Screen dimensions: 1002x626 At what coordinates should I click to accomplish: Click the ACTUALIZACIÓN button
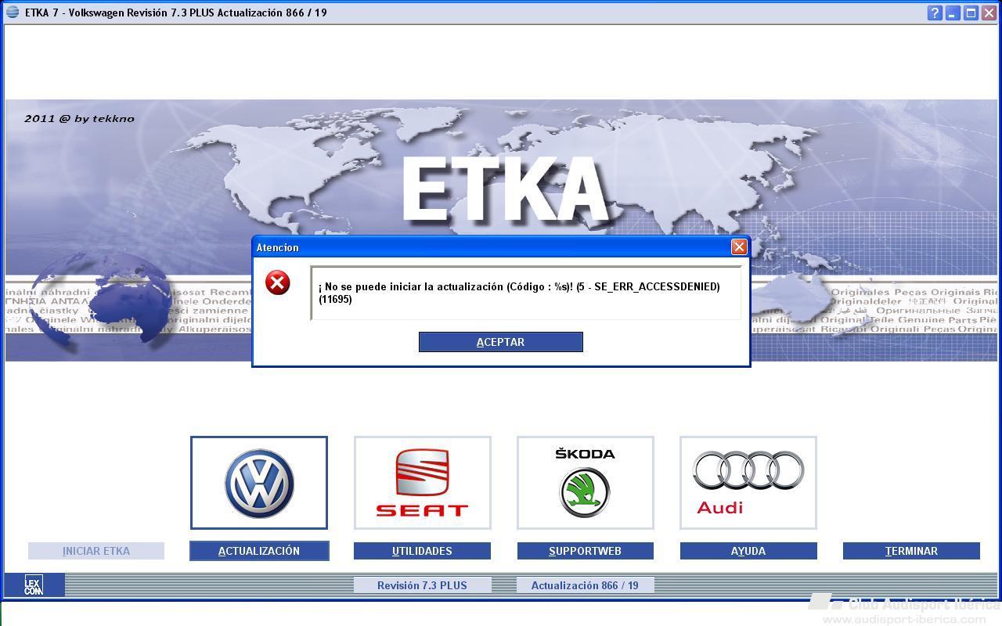tap(259, 551)
